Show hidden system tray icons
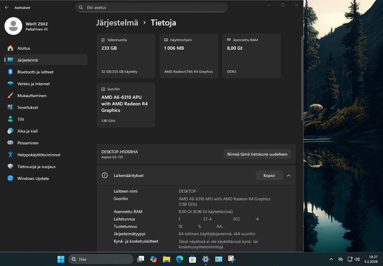Viewport: 383px width, 266px height. [331, 259]
